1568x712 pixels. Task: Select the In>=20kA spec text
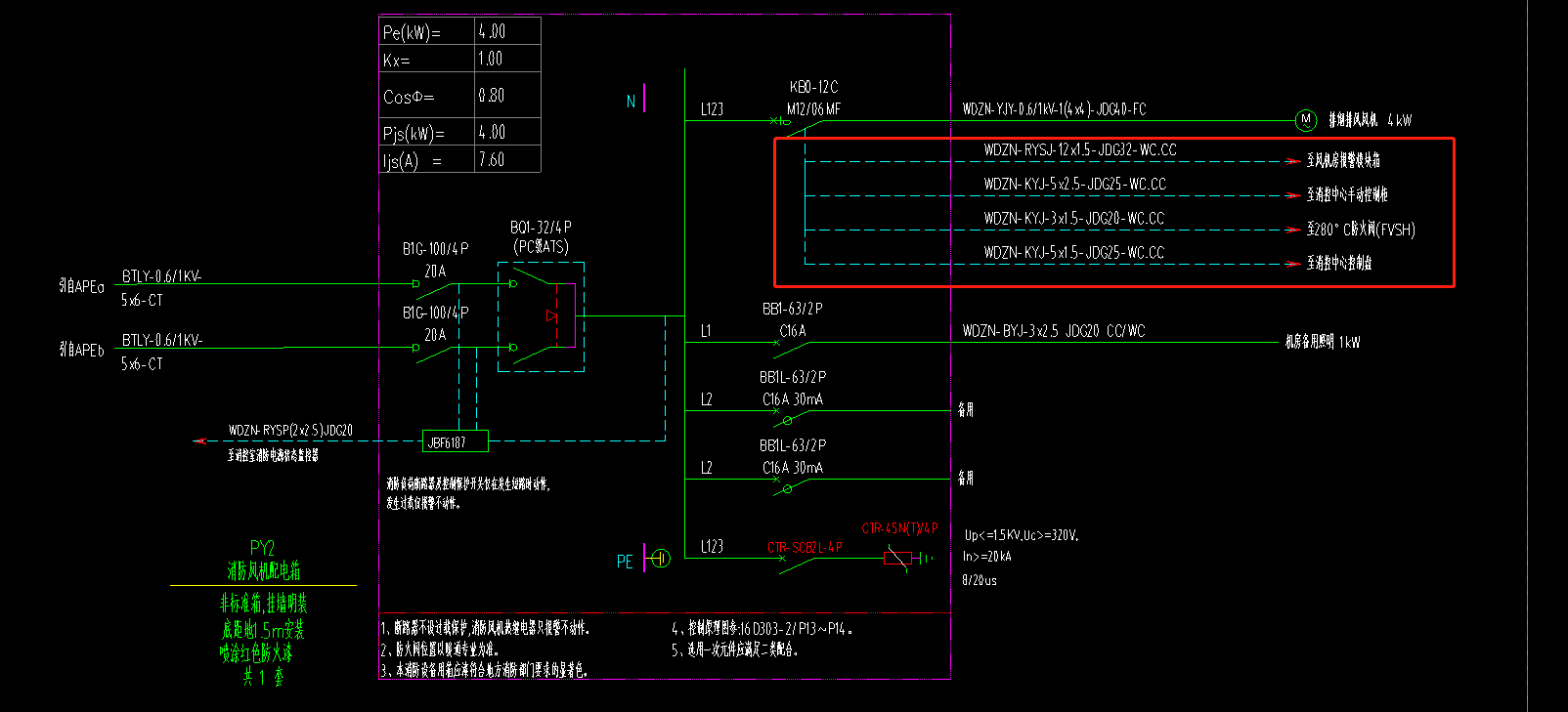pyautogui.click(x=987, y=557)
